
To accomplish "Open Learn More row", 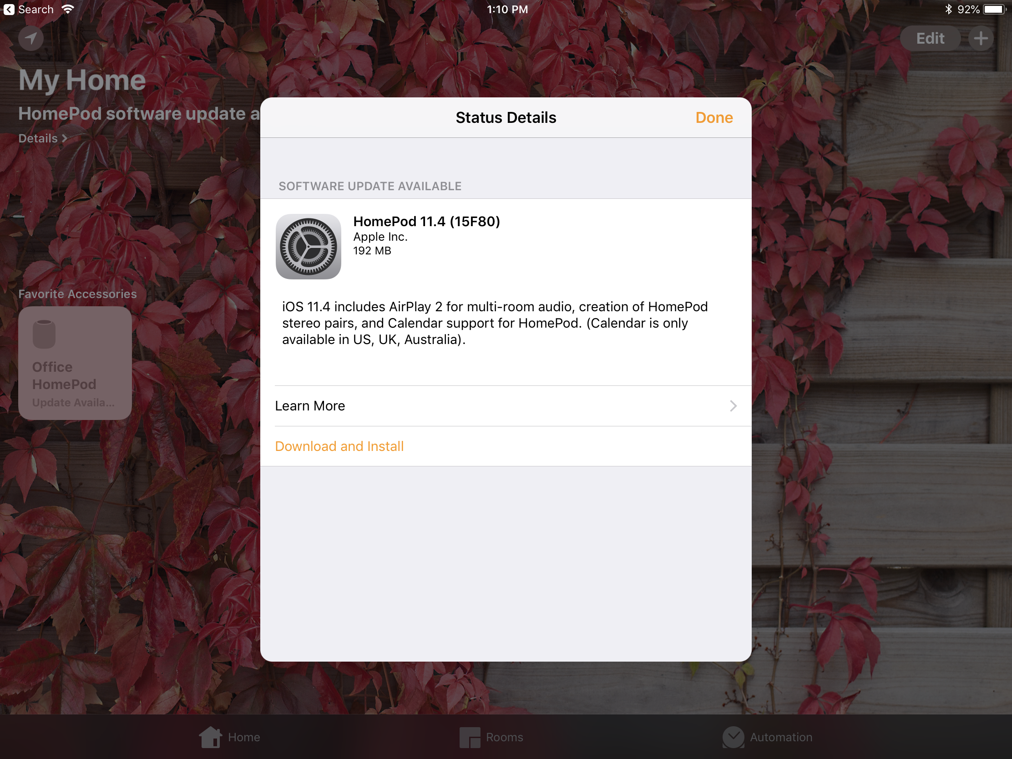I will (x=506, y=406).
